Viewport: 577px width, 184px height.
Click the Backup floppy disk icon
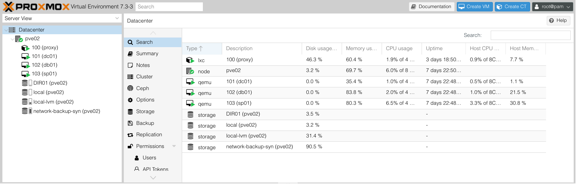tap(130, 123)
